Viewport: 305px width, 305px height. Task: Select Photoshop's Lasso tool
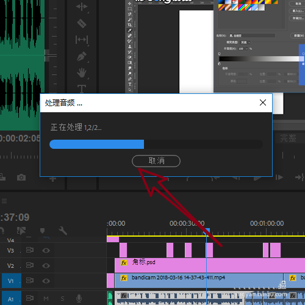tap(130, 14)
